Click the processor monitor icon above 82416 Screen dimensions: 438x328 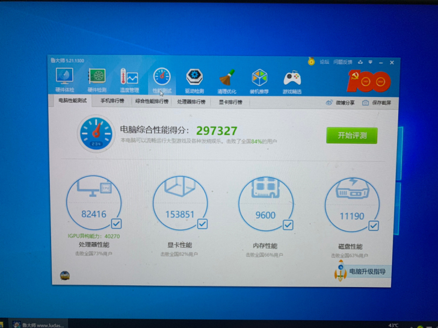coord(94,188)
